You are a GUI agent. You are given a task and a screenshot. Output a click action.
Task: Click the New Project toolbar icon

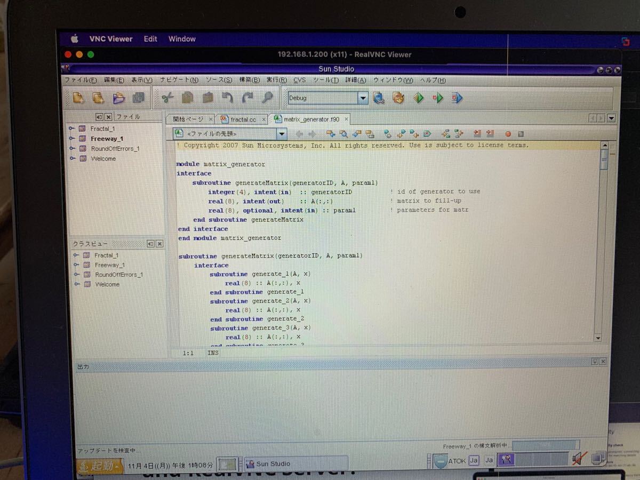(98, 98)
